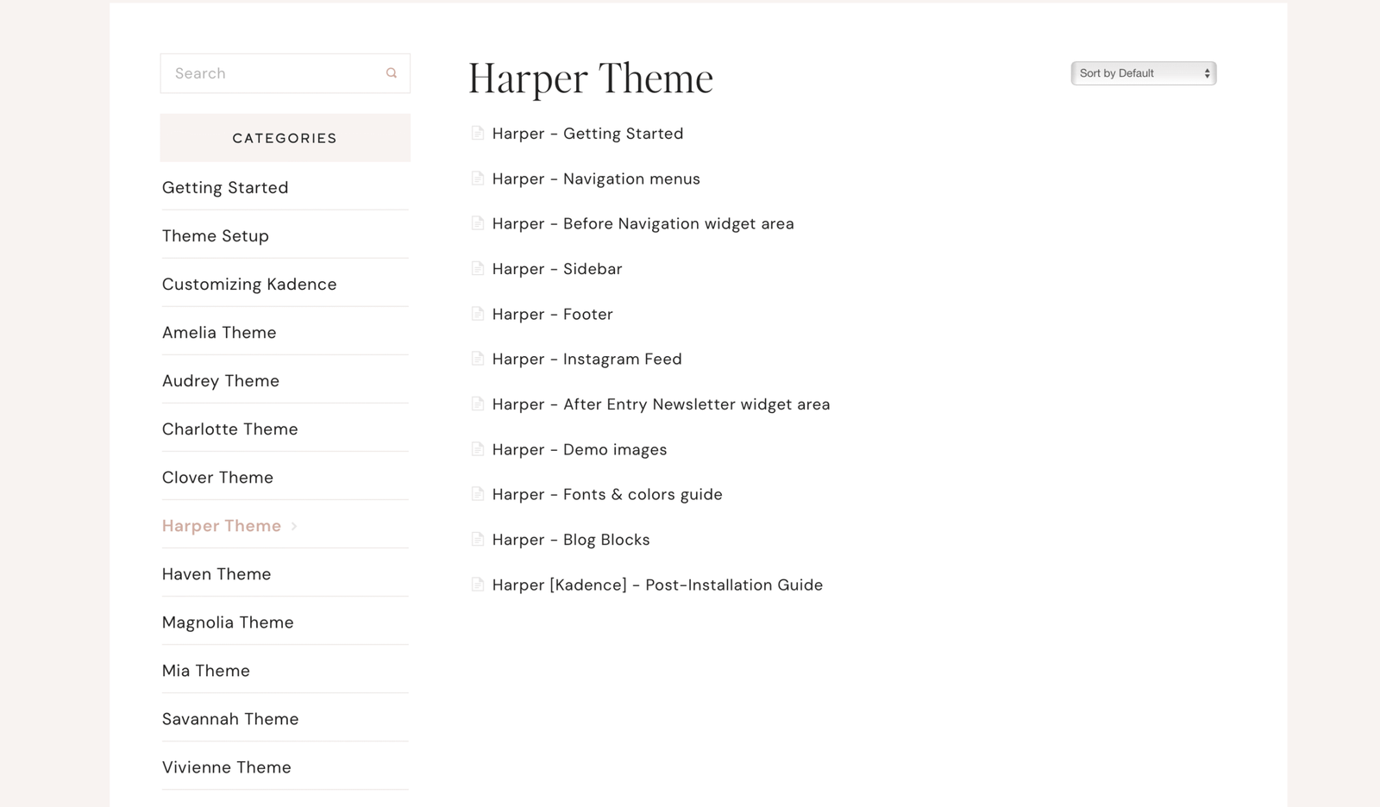Viewport: 1380px width, 807px height.
Task: Click the chevron next to Harper Theme
Action: (x=294, y=526)
